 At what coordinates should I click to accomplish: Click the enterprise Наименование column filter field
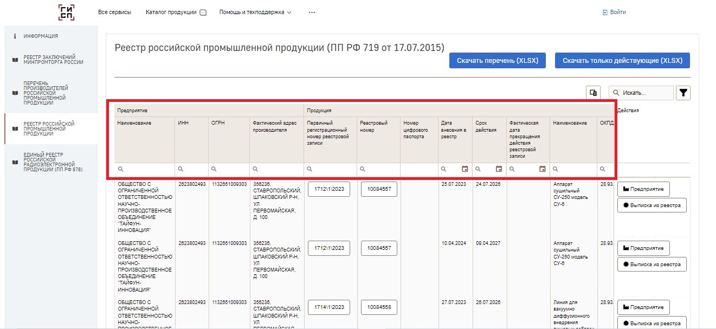coord(145,169)
